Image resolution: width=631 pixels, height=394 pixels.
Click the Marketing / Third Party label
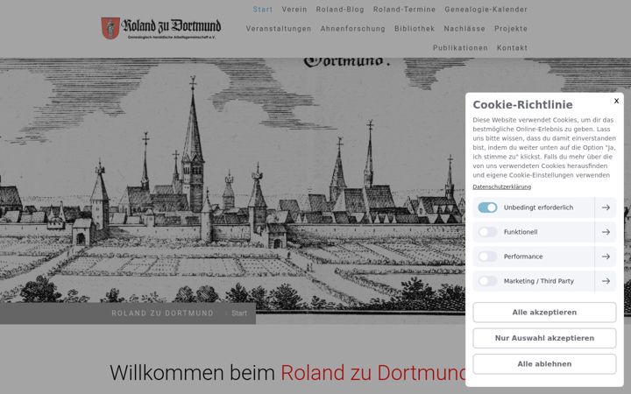pos(539,281)
